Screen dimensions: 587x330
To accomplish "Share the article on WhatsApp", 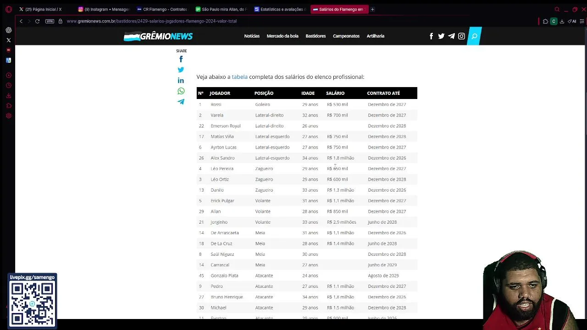I will tap(181, 91).
